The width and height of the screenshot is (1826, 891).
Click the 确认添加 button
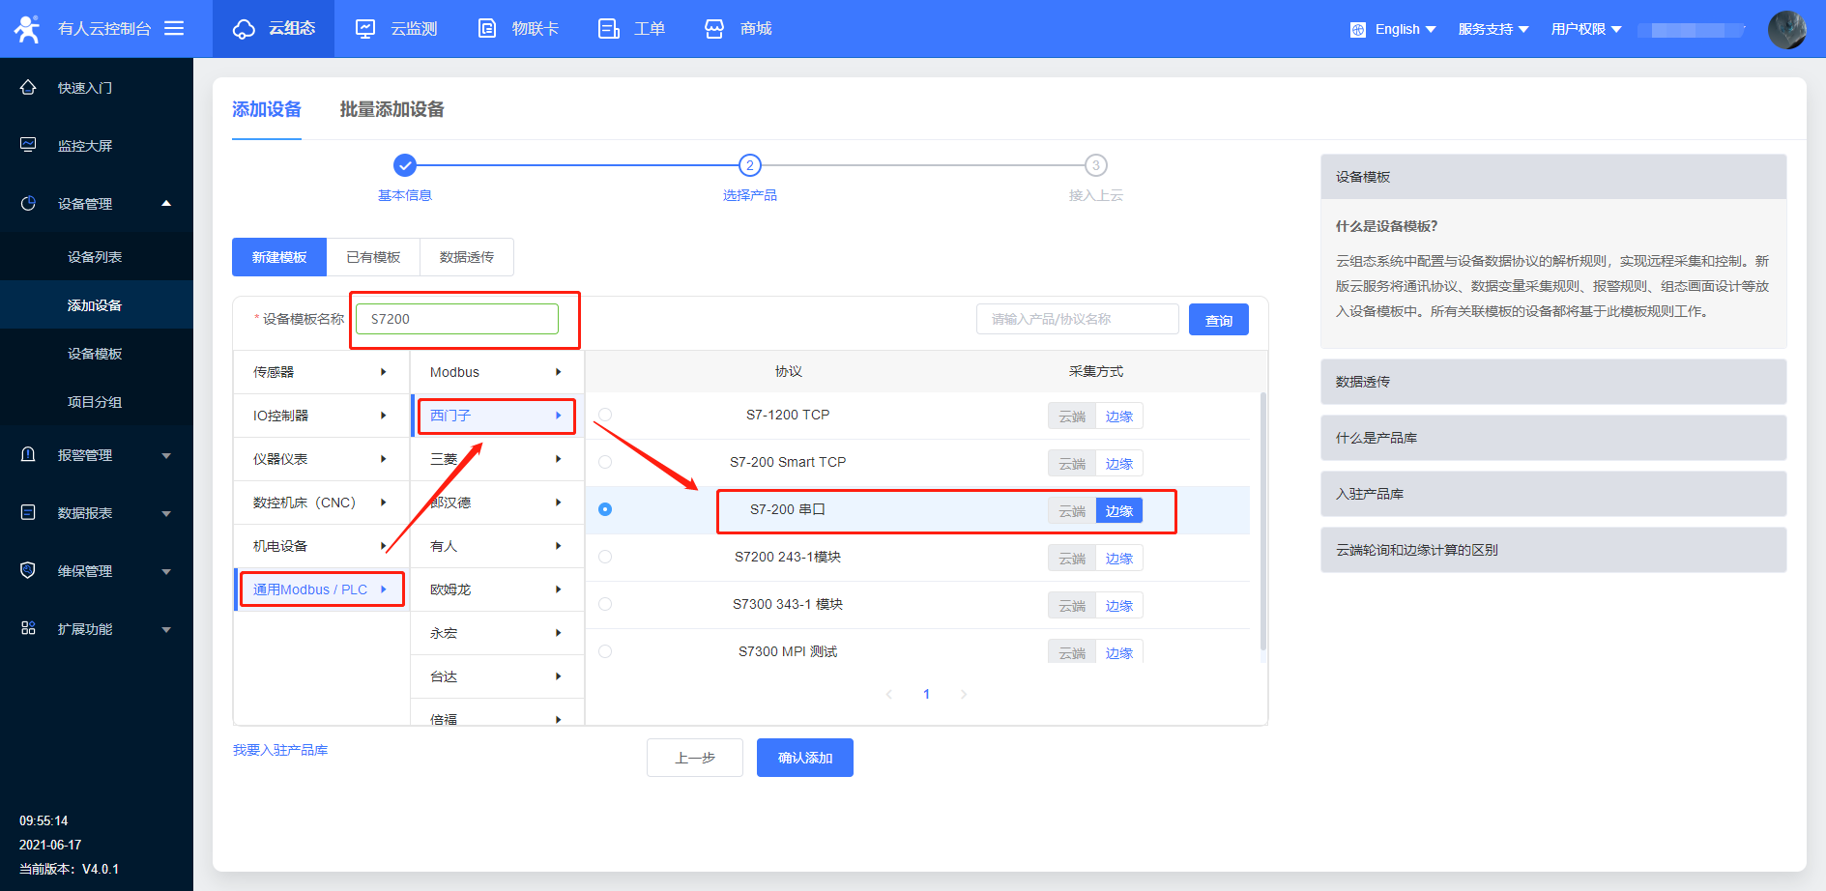[x=804, y=758]
